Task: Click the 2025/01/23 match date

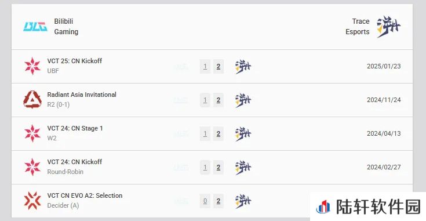Action: pyautogui.click(x=384, y=66)
